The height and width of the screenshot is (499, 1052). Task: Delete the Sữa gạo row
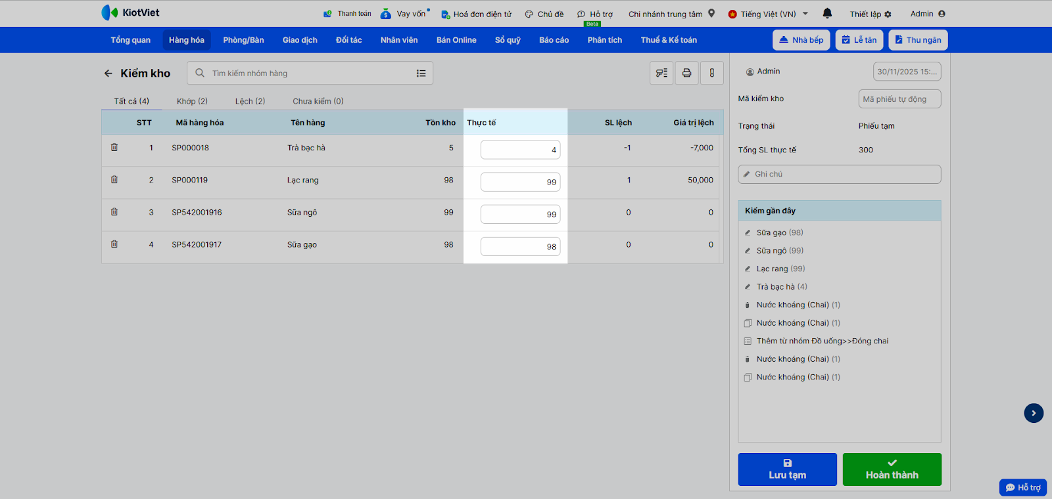(x=114, y=244)
